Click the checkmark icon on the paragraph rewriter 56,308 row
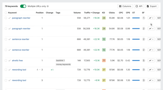163x90 pixels. 10,29
